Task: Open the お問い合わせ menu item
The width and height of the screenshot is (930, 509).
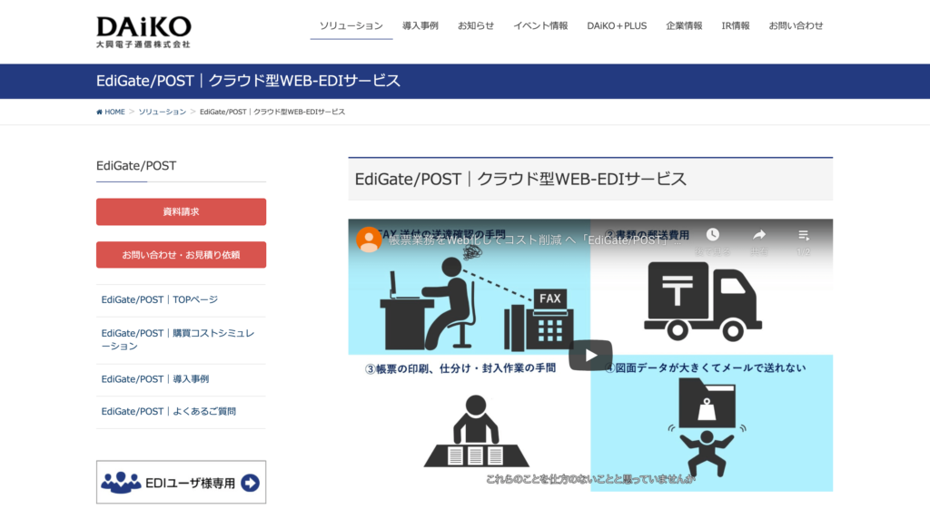Action: pyautogui.click(x=796, y=26)
